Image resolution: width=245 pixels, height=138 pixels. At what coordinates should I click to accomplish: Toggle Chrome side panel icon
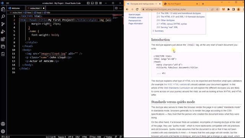pos(234,9)
